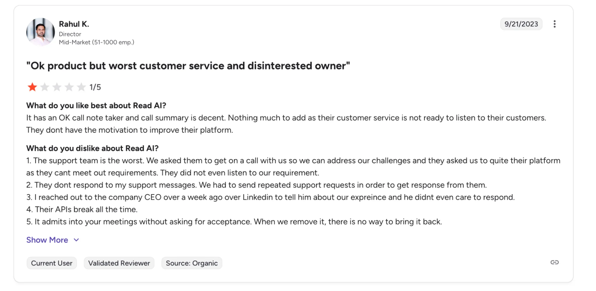Click the third rating star
Viewport: 596px width, 291px height.
57,87
